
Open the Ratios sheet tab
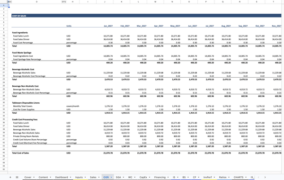222,177
